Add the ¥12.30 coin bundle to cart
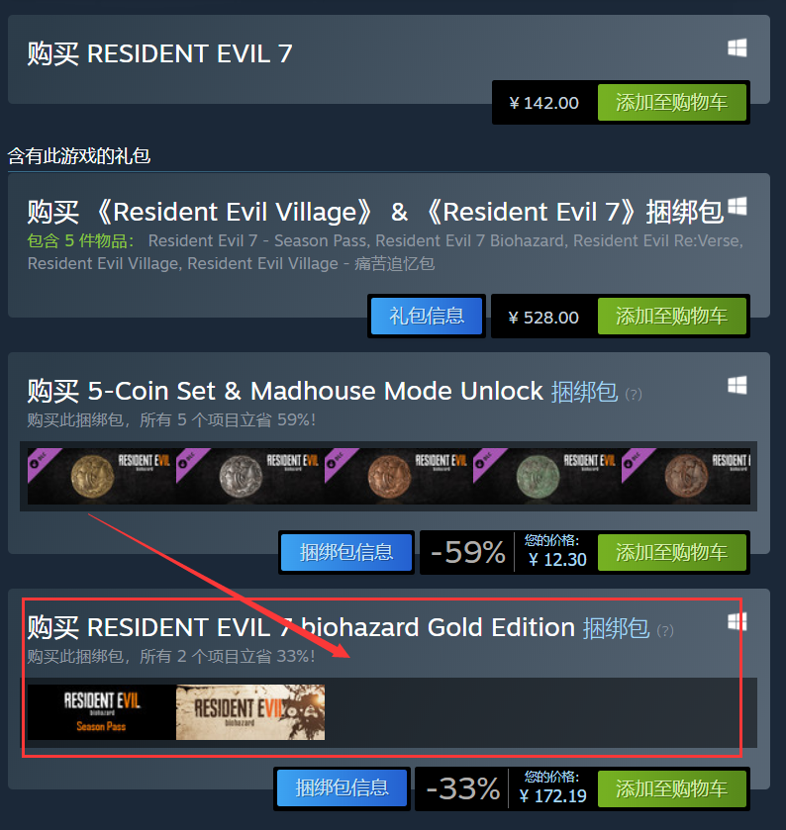Image resolution: width=786 pixels, height=830 pixels. (x=671, y=553)
